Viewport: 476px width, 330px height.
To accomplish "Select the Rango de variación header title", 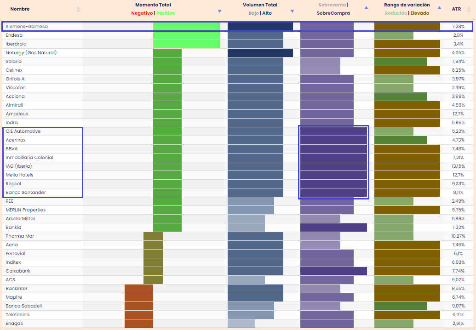I will (407, 5).
